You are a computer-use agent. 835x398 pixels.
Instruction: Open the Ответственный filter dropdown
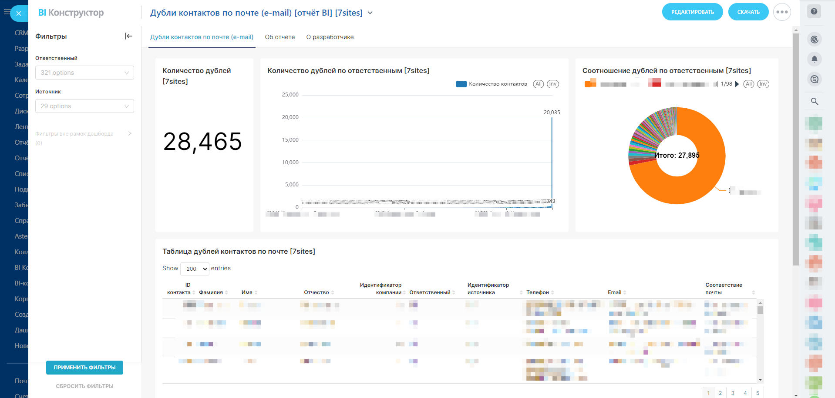pos(84,73)
